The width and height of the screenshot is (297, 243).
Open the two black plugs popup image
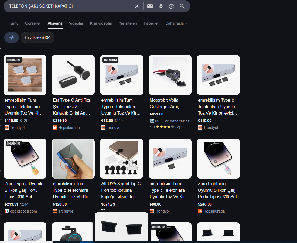pos(121,227)
